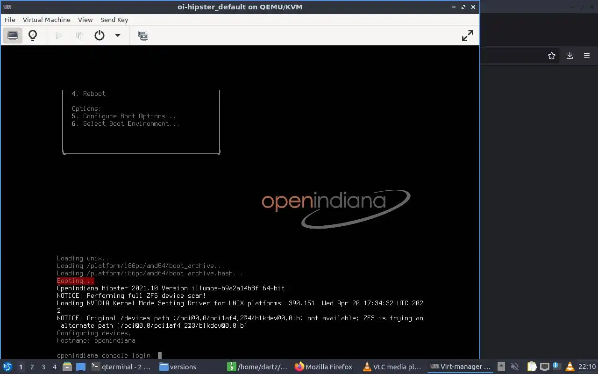Manage VM snapshots icon
The height and width of the screenshot is (374, 598).
(143, 36)
